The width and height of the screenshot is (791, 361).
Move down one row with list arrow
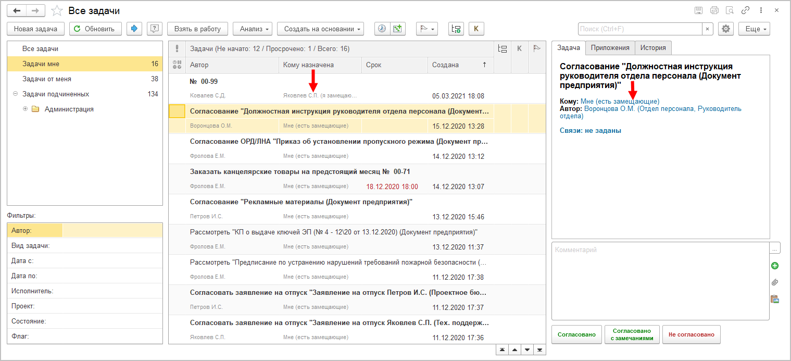pyautogui.click(x=527, y=350)
